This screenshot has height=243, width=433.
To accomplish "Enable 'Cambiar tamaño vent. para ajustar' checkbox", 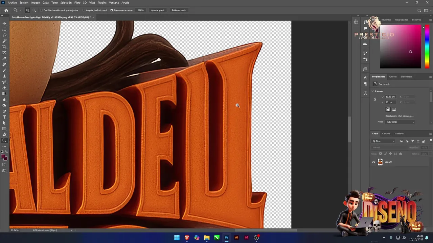I will [x=41, y=10].
